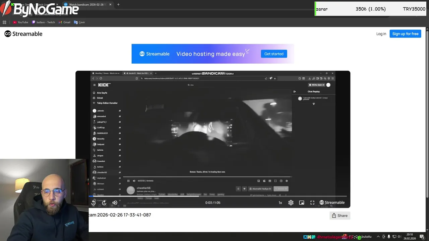Click bufavo channel in Kick sidebar
This screenshot has height=241, width=429.
coord(101,167)
